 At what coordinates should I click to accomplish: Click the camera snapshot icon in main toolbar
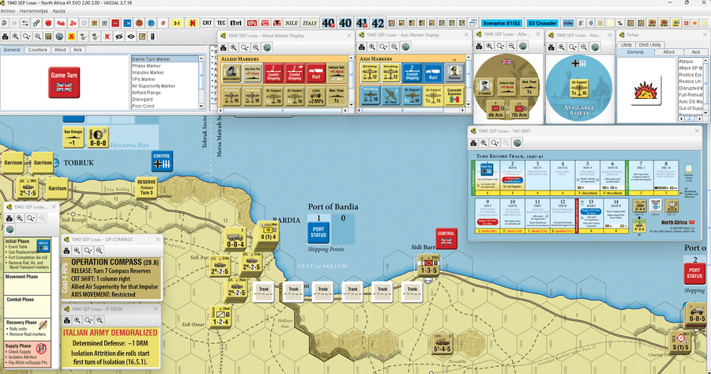pos(5,36)
